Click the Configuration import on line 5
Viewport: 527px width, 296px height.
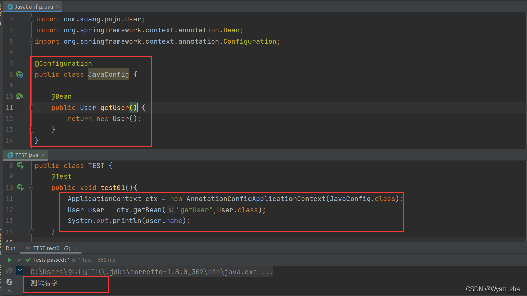point(157,41)
